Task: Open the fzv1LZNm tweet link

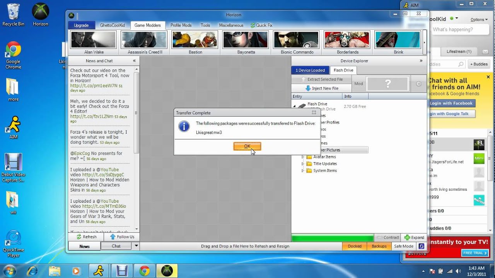Action: [92, 116]
